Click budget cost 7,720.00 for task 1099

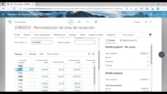[45, 77]
